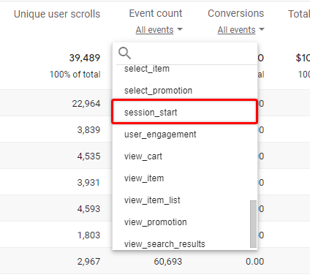Click the Event count column header
The height and width of the screenshot is (280, 310).
pyautogui.click(x=156, y=13)
